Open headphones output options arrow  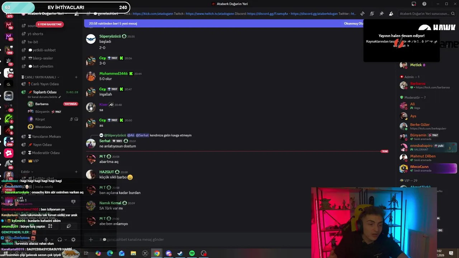(x=66, y=240)
